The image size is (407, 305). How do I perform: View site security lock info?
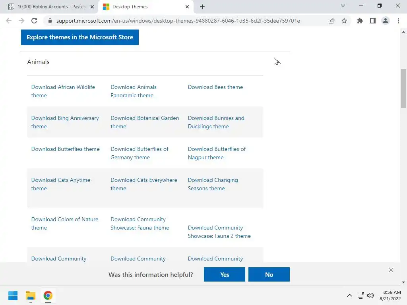[50, 21]
